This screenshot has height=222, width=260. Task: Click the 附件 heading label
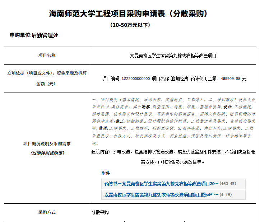[106, 173]
